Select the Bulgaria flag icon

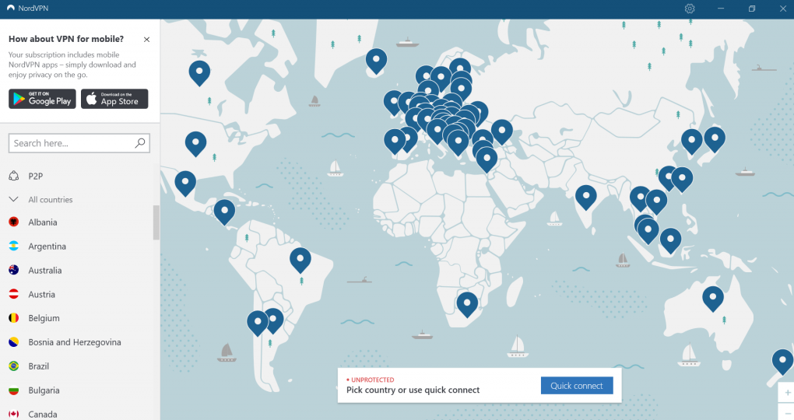[14, 390]
